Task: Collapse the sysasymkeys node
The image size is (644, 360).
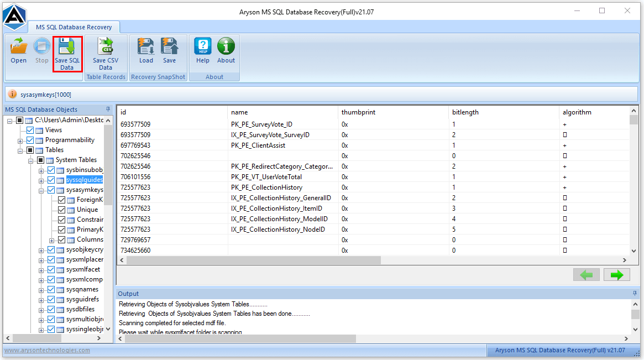Action: (41, 191)
